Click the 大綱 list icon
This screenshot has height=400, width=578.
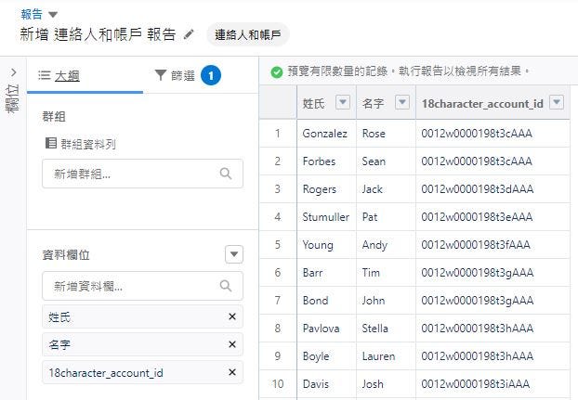coord(45,75)
